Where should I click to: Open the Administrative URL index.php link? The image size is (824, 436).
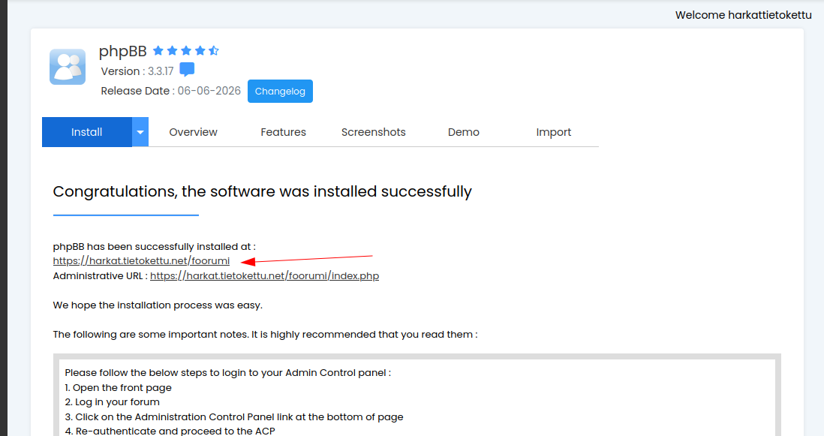point(264,276)
